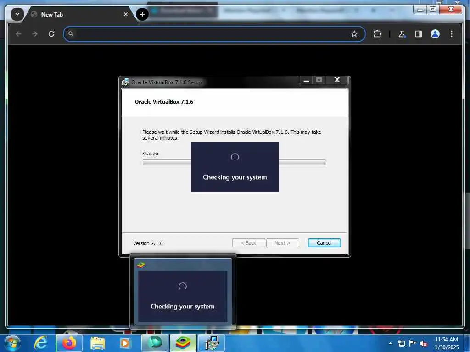This screenshot has width=470, height=352.
Task: Reload the current browser page
Action: coord(51,34)
